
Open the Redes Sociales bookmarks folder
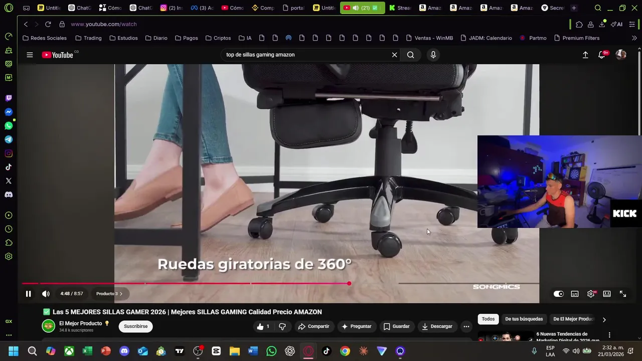coord(45,38)
